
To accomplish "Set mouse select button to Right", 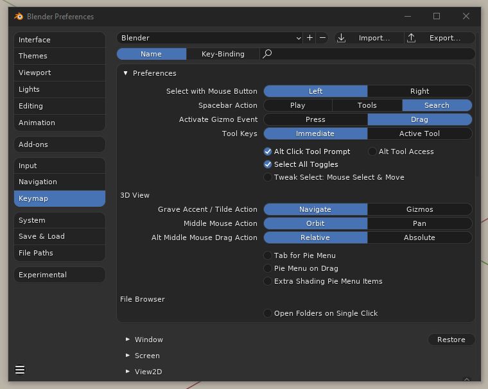I will coord(419,91).
